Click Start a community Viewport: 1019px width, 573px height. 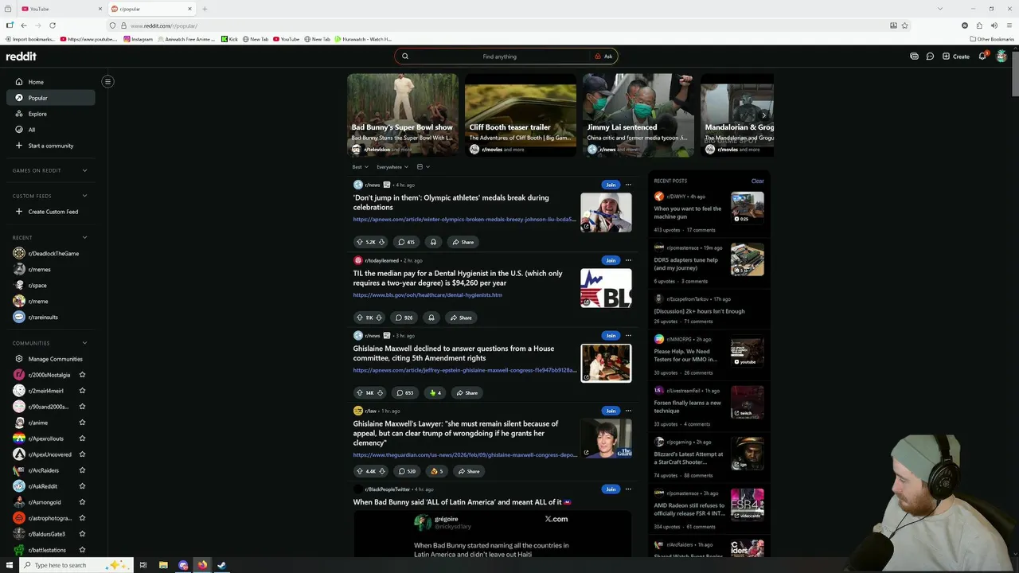pyautogui.click(x=50, y=146)
